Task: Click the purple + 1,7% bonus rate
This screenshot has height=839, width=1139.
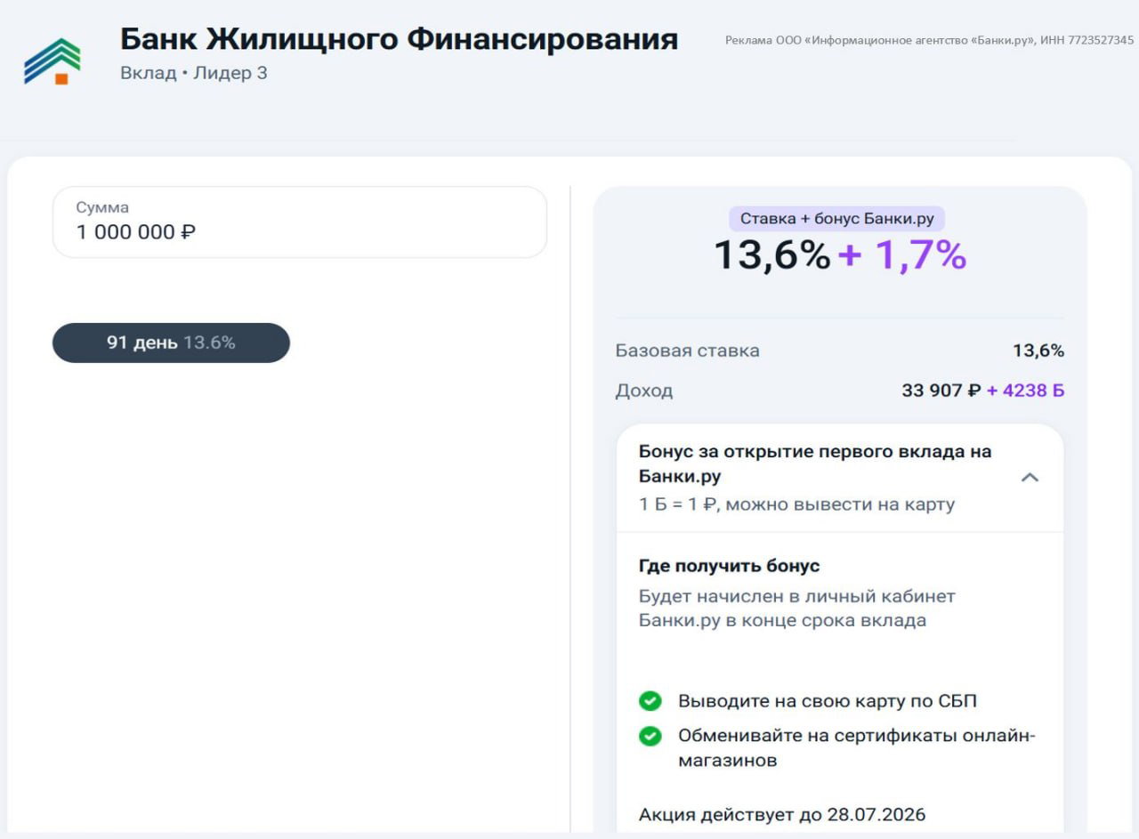Action: tap(902, 255)
